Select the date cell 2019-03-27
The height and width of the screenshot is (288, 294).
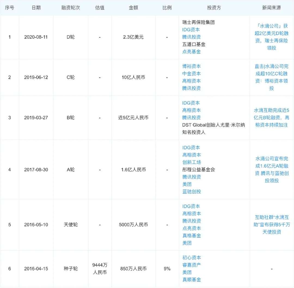(36, 118)
